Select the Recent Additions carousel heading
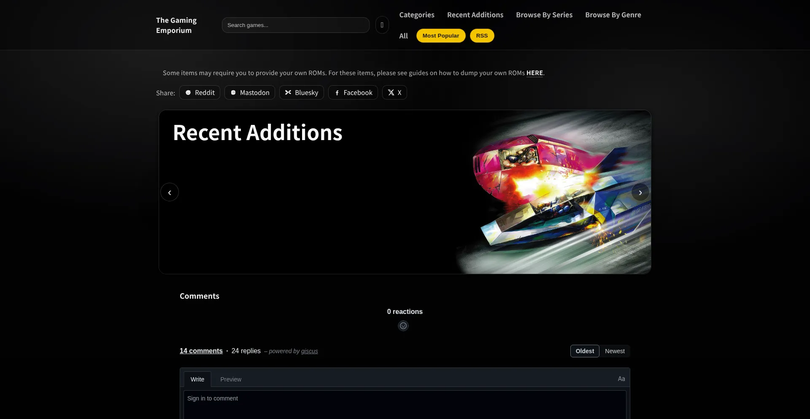This screenshot has height=419, width=810. tap(257, 132)
